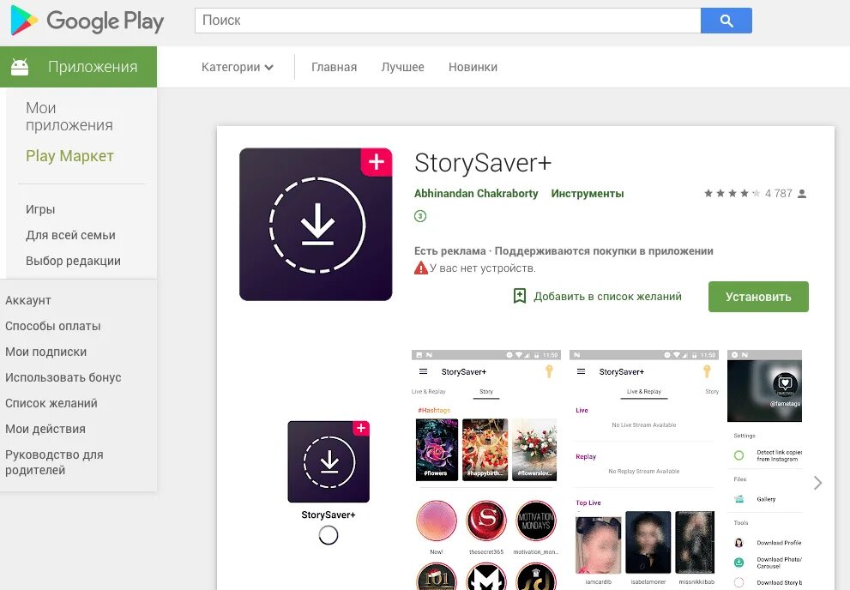The image size is (850, 590).
Task: Click the isabelamoner live thumbnail
Action: 648,542
